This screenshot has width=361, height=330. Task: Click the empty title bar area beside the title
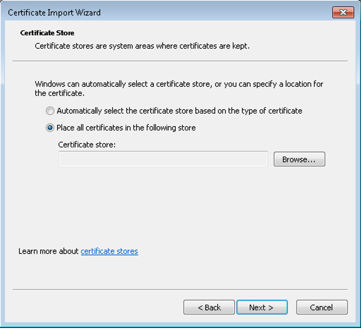215,13
